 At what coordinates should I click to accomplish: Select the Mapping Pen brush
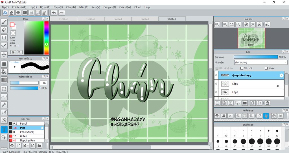pos(27,141)
